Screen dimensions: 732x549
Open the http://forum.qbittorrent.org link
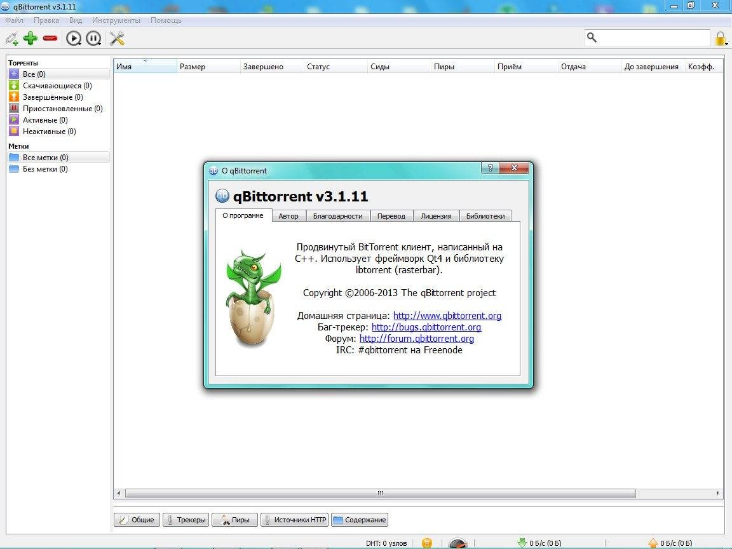click(x=416, y=339)
